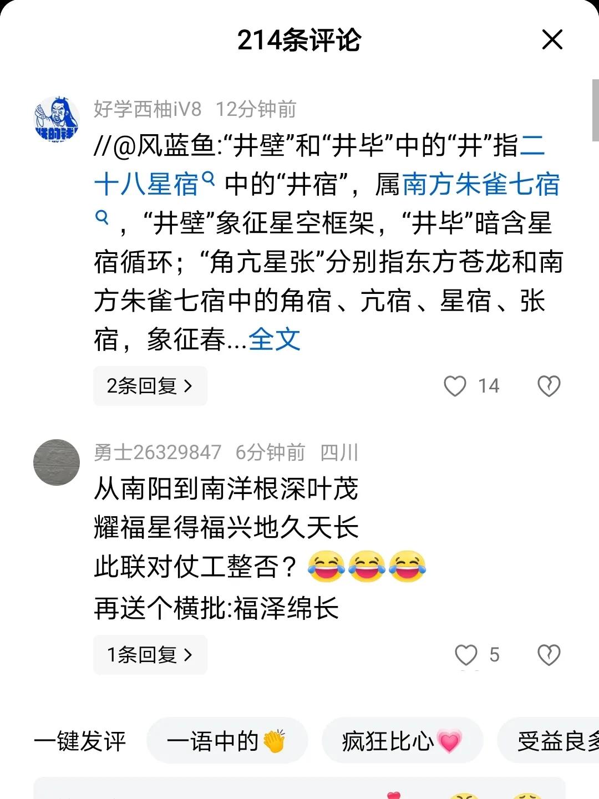The width and height of the screenshot is (599, 799).
Task: Tap the comment input field at bottom
Action: tap(299, 788)
